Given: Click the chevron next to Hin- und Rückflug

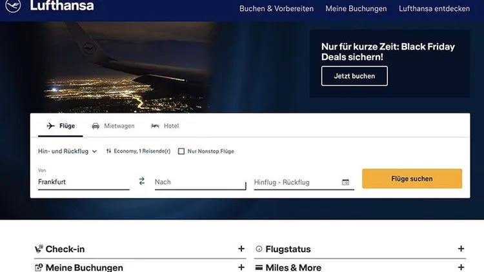Looking at the screenshot, I should (x=94, y=151).
